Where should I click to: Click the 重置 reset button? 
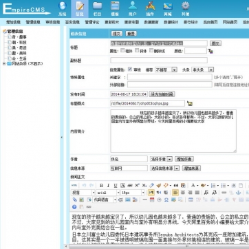pyautogui.click(x=131, y=34)
